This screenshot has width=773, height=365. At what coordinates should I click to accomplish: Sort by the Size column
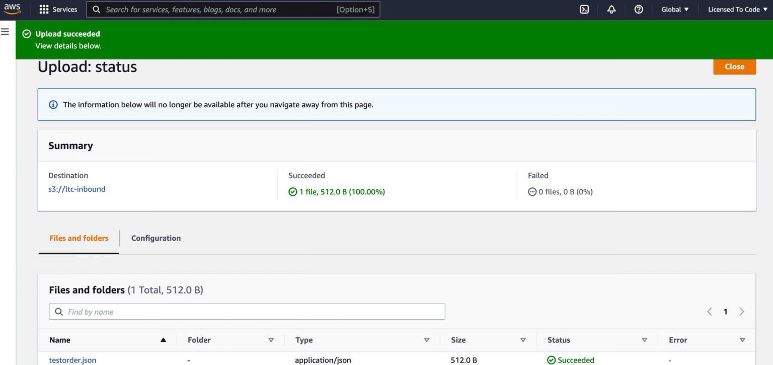click(523, 340)
